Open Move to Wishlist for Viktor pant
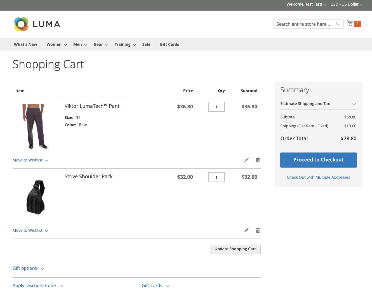 (30, 160)
